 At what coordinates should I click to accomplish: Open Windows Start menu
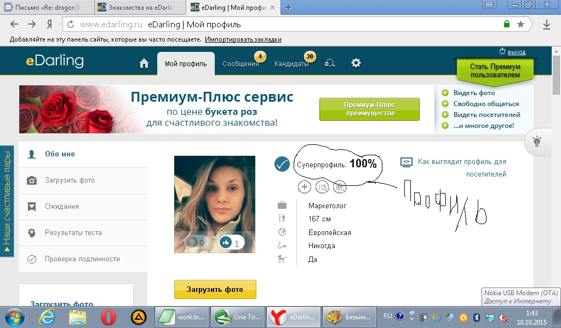[x=15, y=317]
